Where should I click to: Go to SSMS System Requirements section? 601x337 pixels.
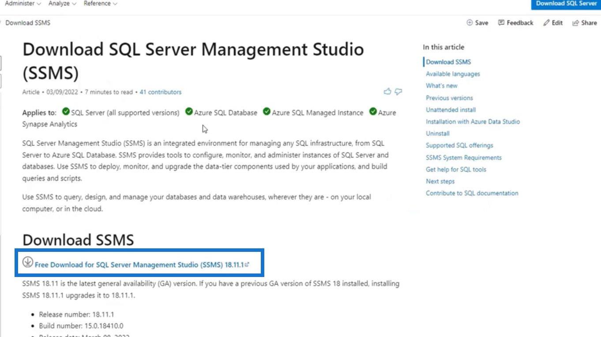464,157
